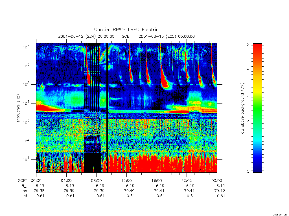The height and width of the screenshot is (216, 289).
Task: Click the Uiowa date stamp in the corner
Action: (x=280, y=215)
